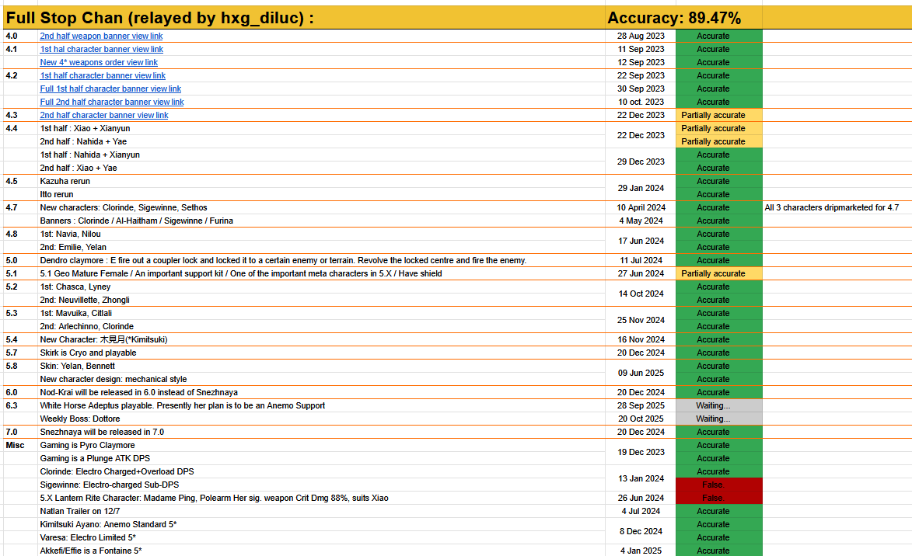The height and width of the screenshot is (556, 912).
Task: Select Sigewinne: Electro-charged Sub-DPS cell
Action: (x=321, y=485)
